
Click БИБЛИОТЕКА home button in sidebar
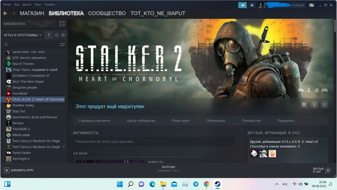point(29,24)
